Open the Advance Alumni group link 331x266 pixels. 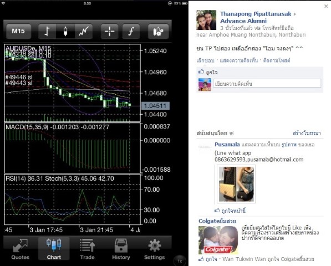(243, 21)
